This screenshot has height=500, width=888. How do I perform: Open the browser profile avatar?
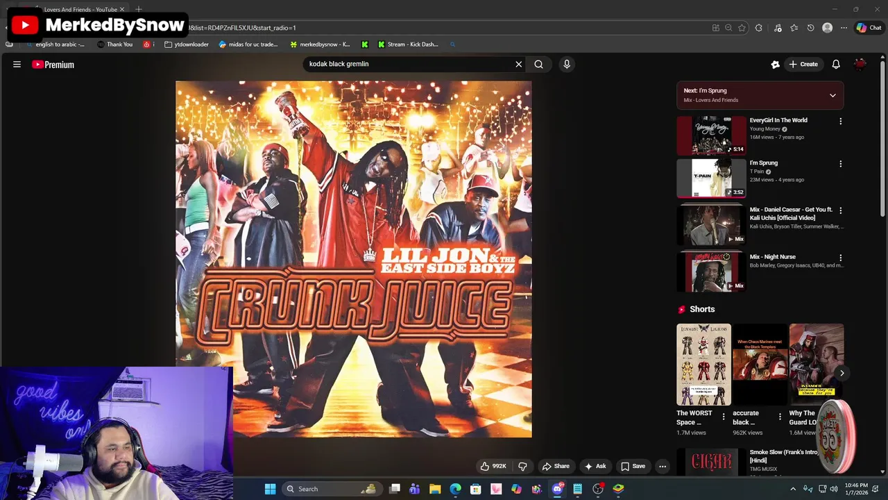(827, 28)
